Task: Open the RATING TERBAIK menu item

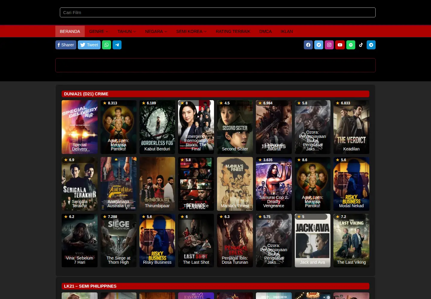Action: (x=233, y=31)
